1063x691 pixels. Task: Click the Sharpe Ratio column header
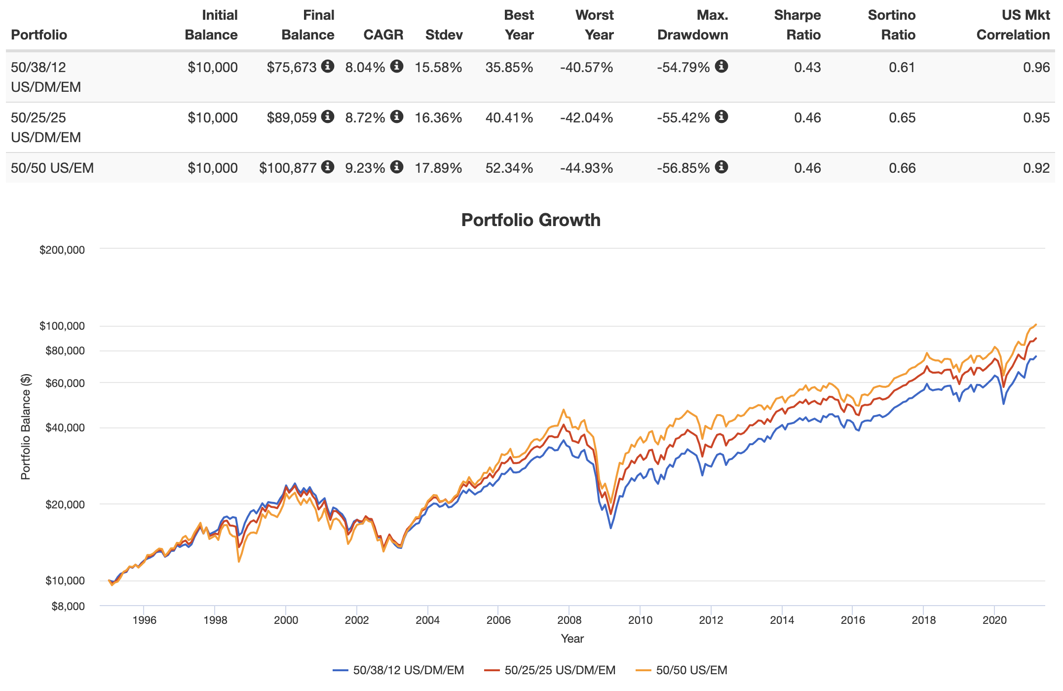(797, 25)
